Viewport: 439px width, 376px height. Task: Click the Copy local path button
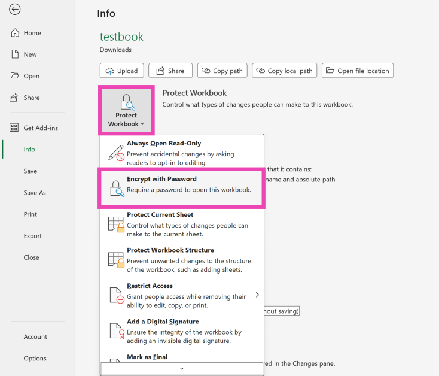pyautogui.click(x=284, y=71)
